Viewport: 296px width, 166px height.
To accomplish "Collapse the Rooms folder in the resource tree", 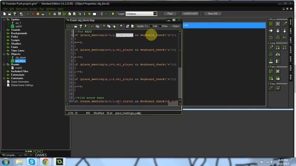I will click(x=4, y=65).
